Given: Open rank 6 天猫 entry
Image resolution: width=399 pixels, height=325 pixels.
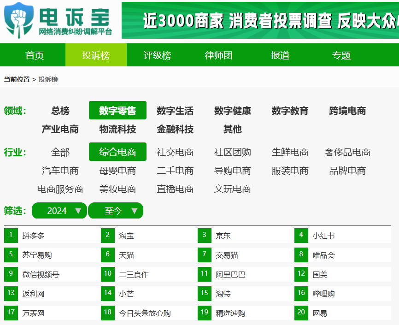Looking at the screenshot, I should (x=149, y=255).
